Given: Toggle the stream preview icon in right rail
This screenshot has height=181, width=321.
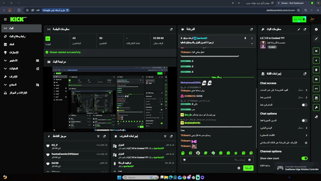Looking at the screenshot, I should 316,51.
